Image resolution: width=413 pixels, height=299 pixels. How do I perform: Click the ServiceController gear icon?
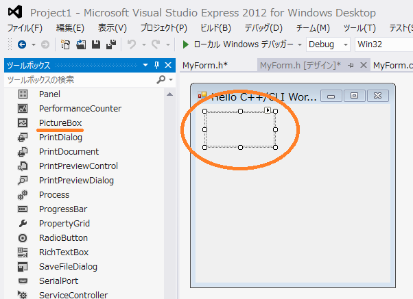[x=23, y=295]
